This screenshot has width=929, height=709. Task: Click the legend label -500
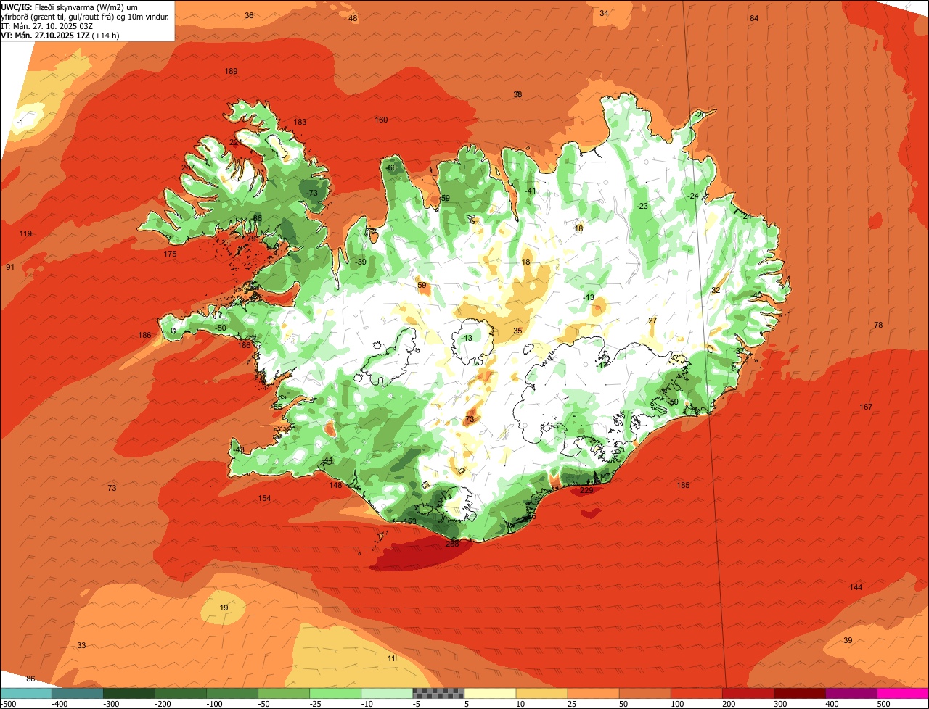click(9, 704)
